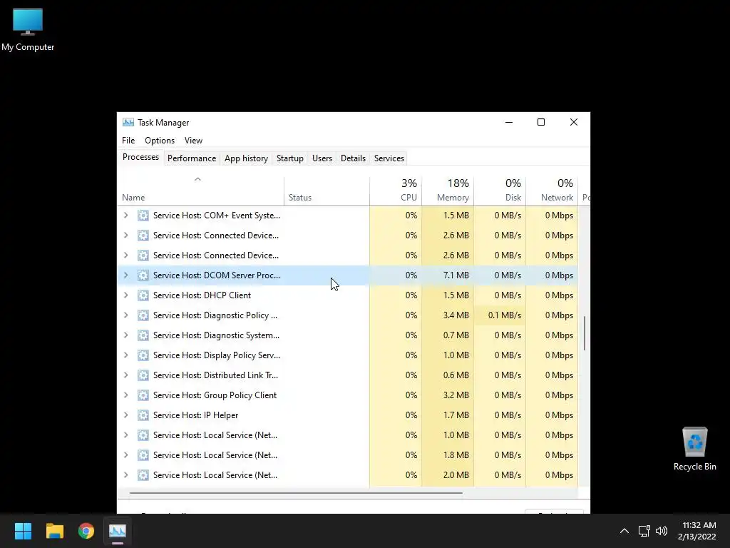Click the gear icon beside Diagnostic Policy service

[143, 315]
